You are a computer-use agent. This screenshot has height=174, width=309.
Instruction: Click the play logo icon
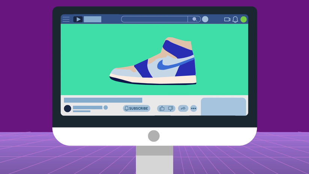[x=78, y=19]
